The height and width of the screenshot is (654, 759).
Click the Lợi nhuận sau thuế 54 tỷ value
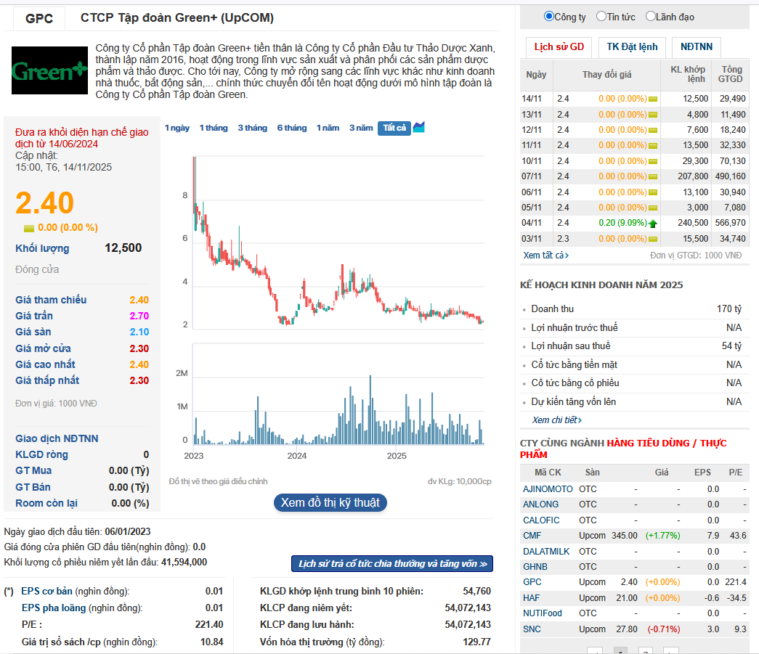(x=731, y=346)
